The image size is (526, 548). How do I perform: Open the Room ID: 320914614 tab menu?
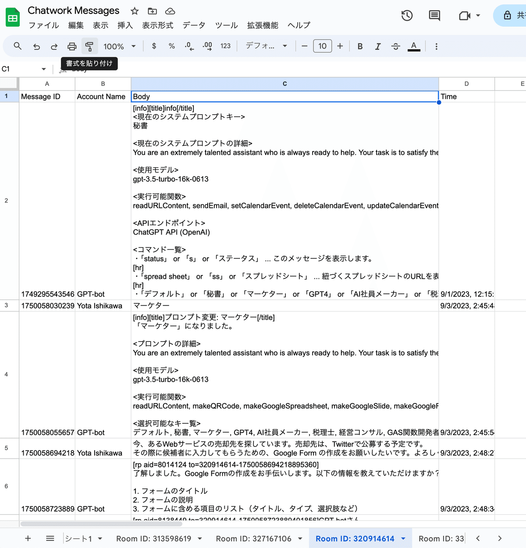[404, 538]
